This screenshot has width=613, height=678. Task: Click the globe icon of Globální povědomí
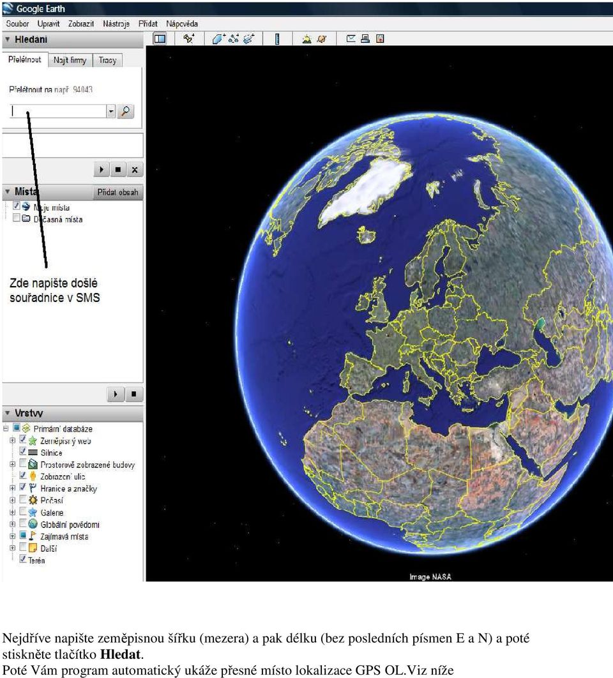pos(33,524)
